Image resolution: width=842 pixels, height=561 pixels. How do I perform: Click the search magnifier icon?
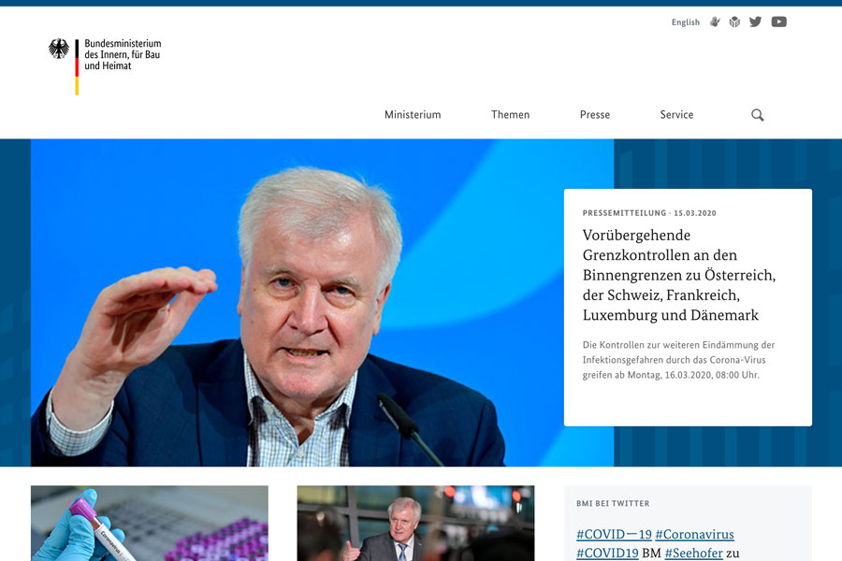coord(757,115)
